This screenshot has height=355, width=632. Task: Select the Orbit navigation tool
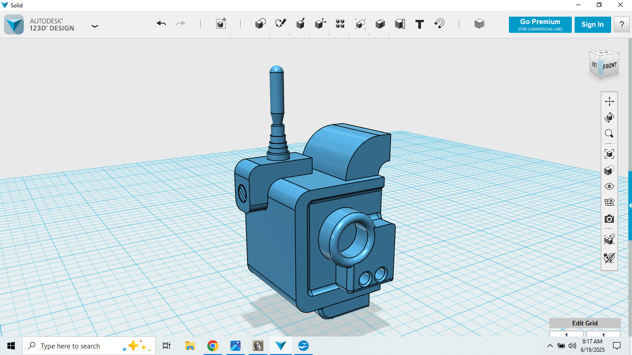coord(609,117)
